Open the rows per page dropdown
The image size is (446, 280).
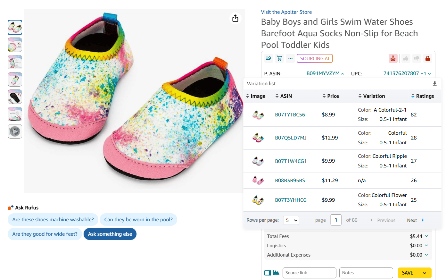coord(291,220)
